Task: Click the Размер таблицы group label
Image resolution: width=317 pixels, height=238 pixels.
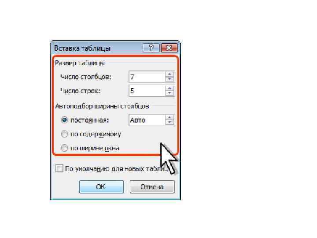Action: pos(80,63)
